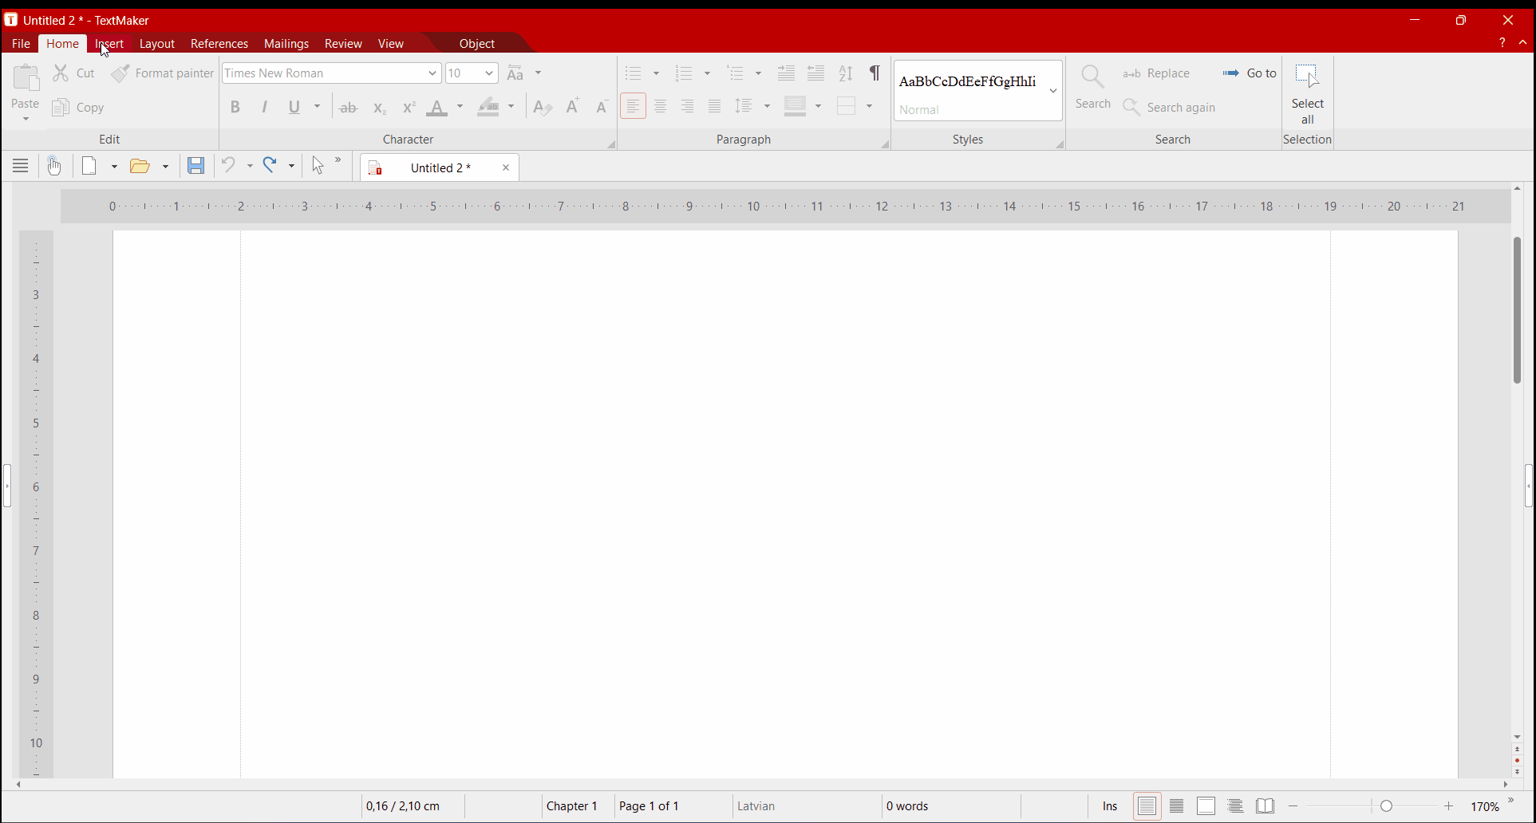
Task: Expand the font size dropdown
Action: [489, 73]
